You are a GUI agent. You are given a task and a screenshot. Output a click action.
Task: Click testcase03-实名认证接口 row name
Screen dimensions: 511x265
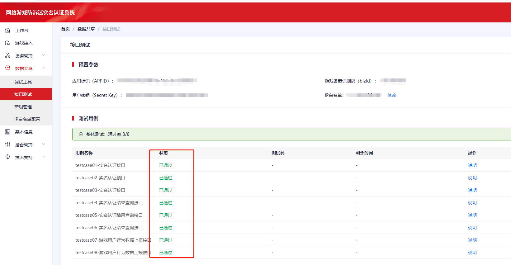(100, 190)
